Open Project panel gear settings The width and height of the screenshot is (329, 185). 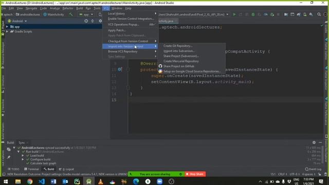100,21
